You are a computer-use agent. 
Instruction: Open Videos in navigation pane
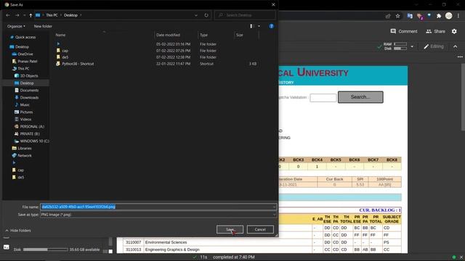25,119
